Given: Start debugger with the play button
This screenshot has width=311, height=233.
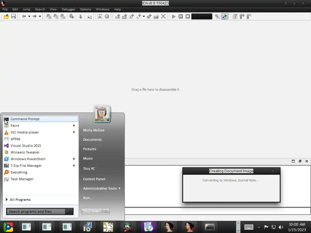Looking at the screenshot, I should [173, 16].
